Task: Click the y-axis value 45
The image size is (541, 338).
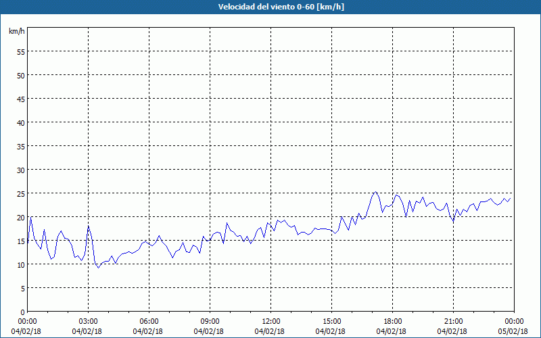Action: coord(21,99)
